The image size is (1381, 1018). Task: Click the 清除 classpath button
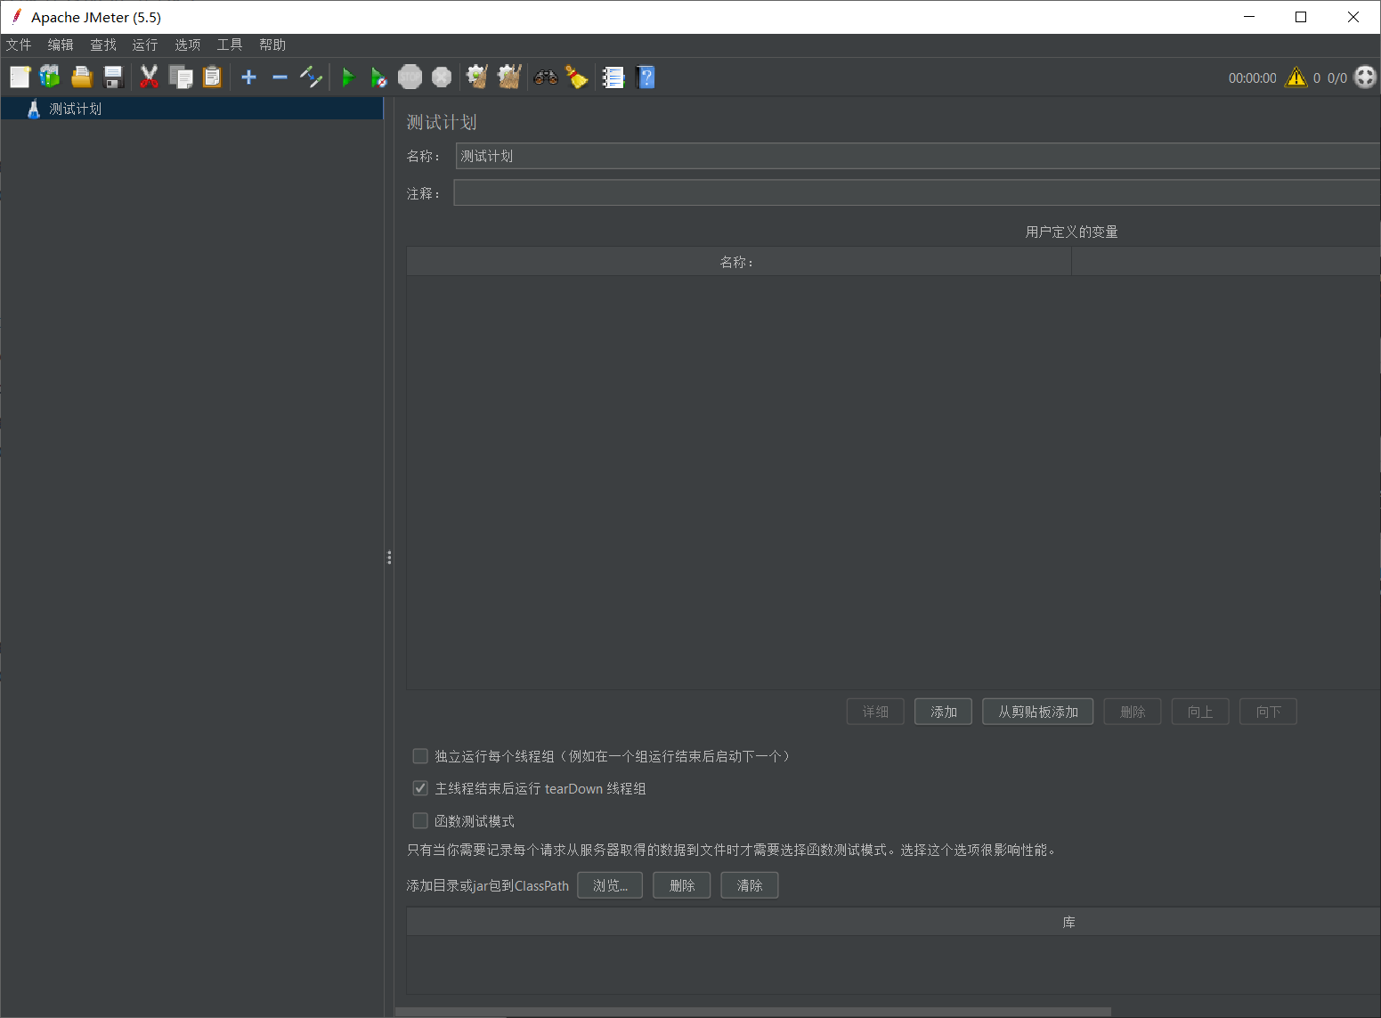tap(750, 885)
